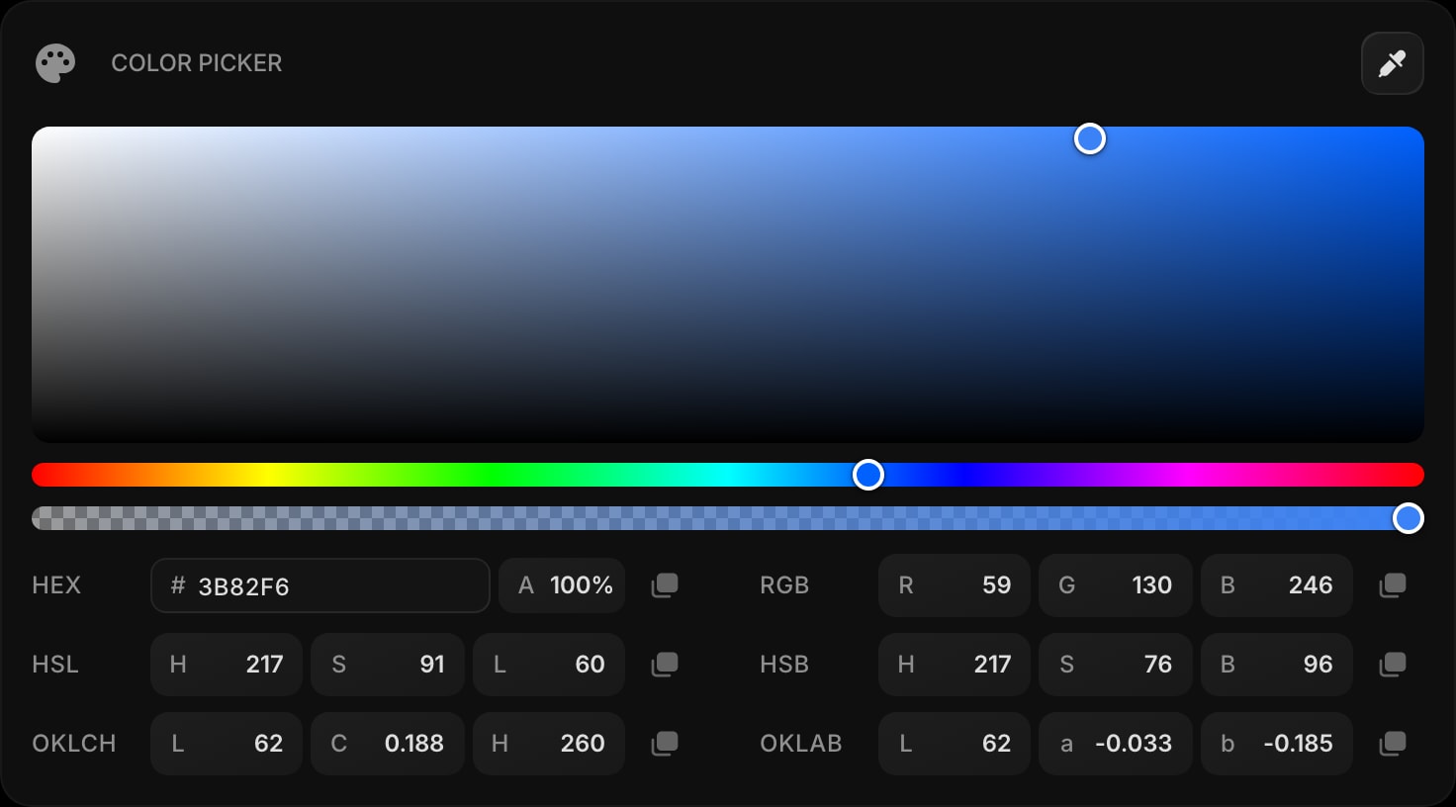The image size is (1456, 807).
Task: Click the HSB row label
Action: click(784, 665)
